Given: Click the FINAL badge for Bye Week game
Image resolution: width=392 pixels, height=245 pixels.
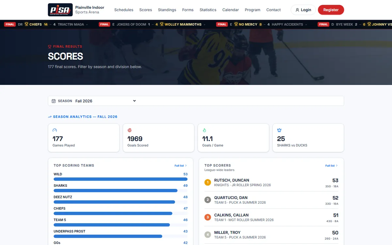Looking at the screenshot, I should pos(323,24).
